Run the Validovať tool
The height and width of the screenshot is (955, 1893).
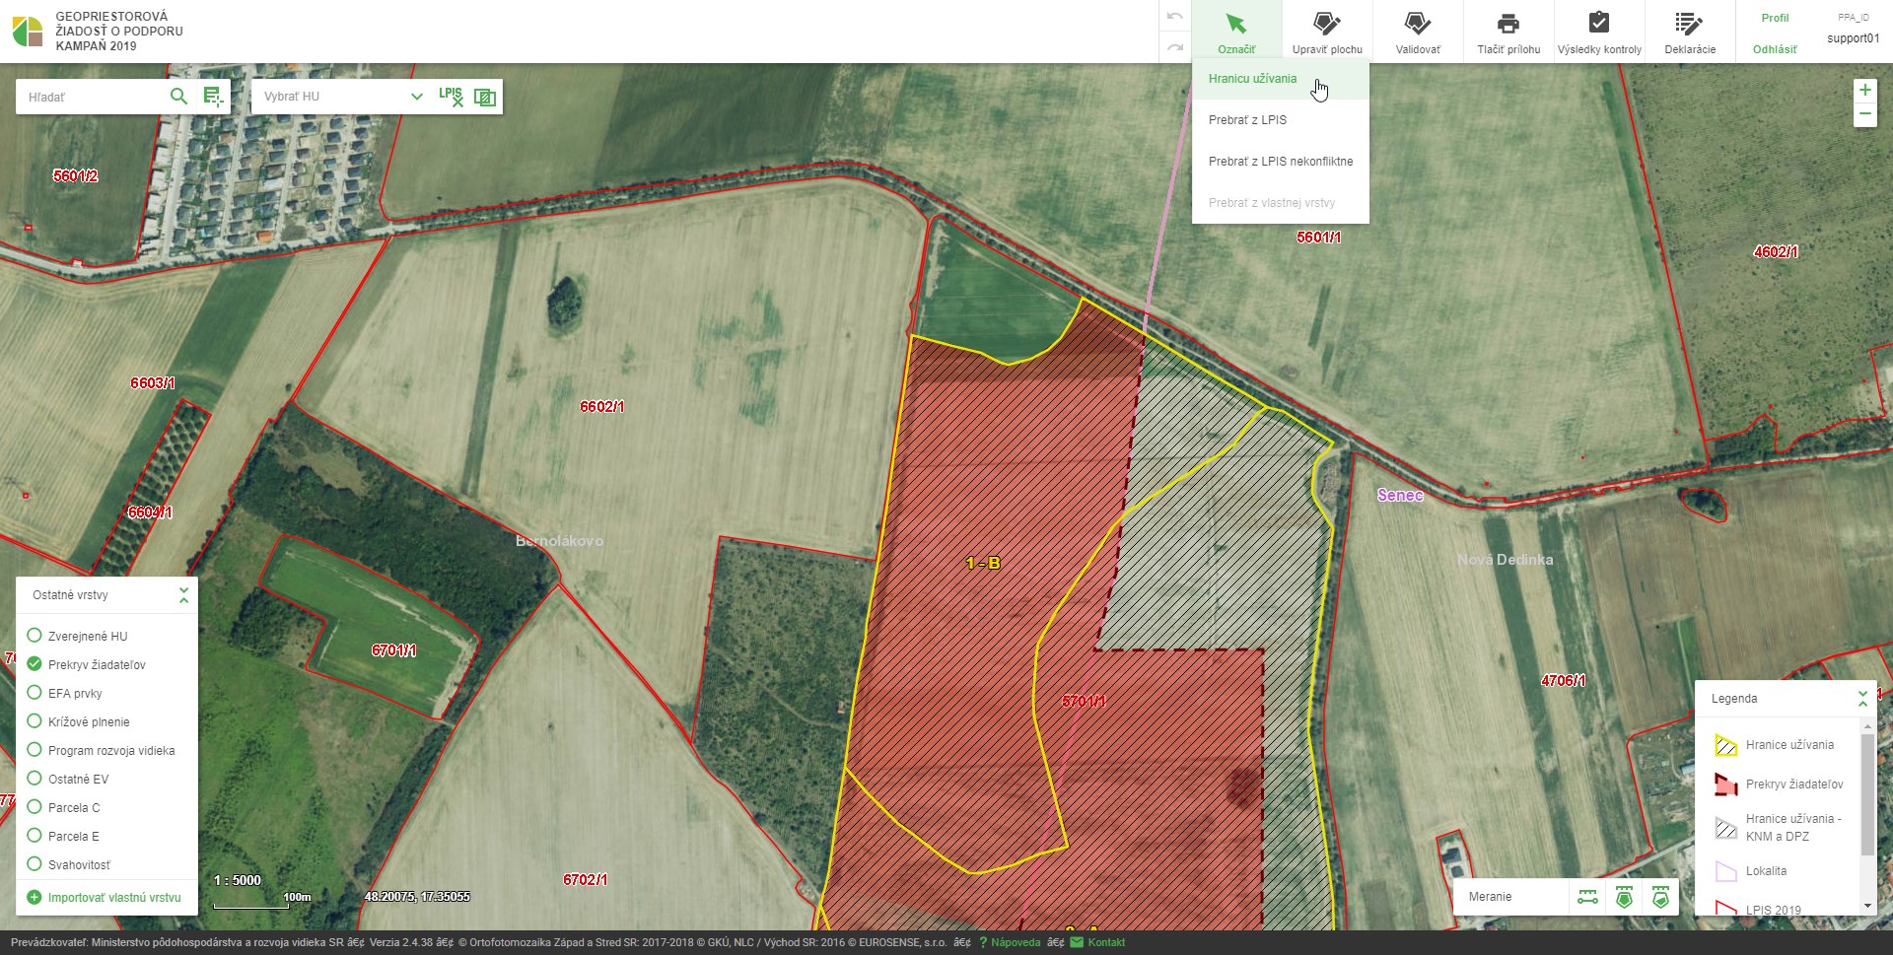(1418, 32)
